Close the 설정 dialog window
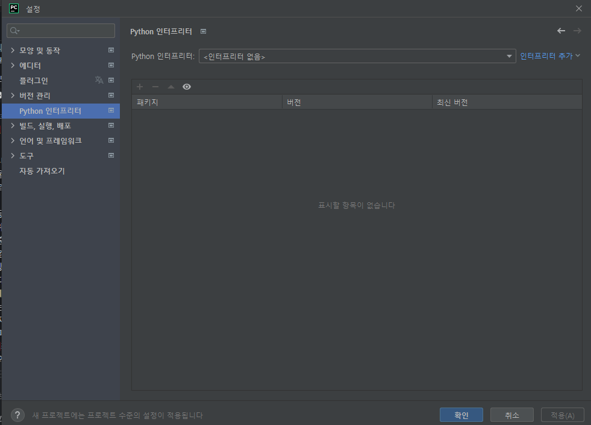This screenshot has height=425, width=591. click(x=579, y=8)
